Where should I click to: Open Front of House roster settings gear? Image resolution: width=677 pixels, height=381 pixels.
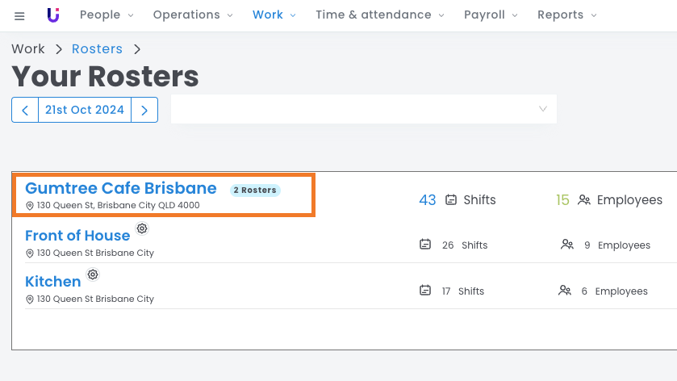[142, 228]
